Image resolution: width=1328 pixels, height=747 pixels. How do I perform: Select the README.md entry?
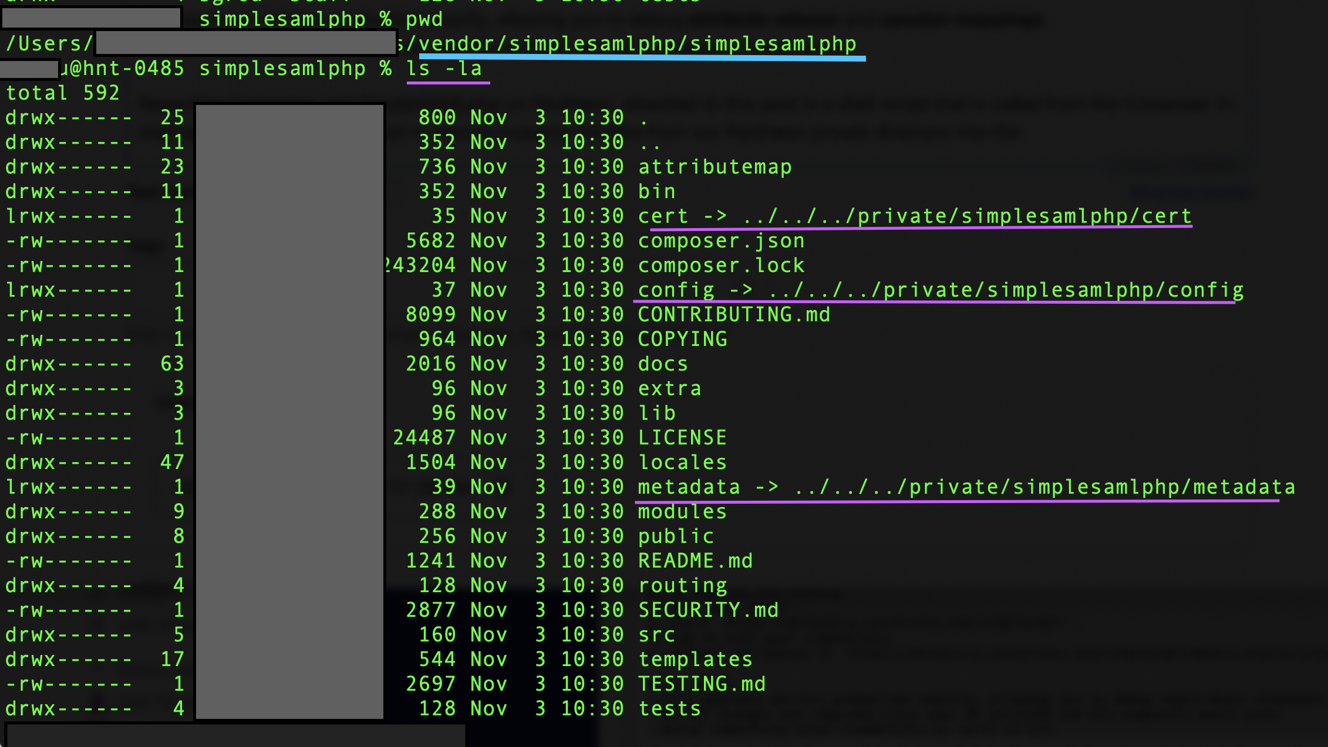click(x=695, y=561)
